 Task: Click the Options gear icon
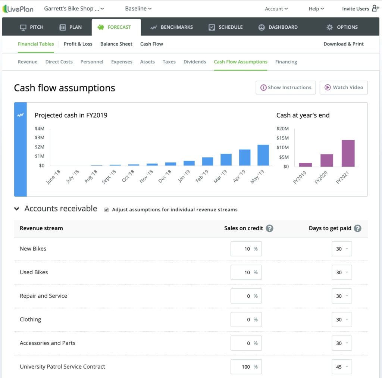point(329,27)
